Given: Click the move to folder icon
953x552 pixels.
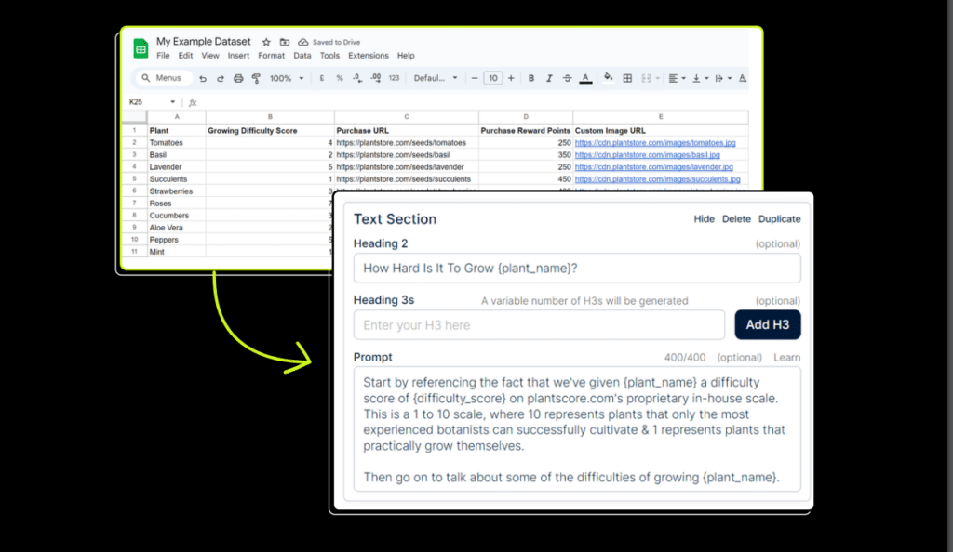Looking at the screenshot, I should pyautogui.click(x=285, y=42).
